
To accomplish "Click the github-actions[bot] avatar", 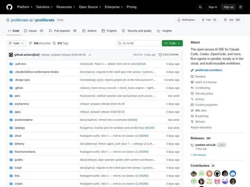I will [11, 55].
